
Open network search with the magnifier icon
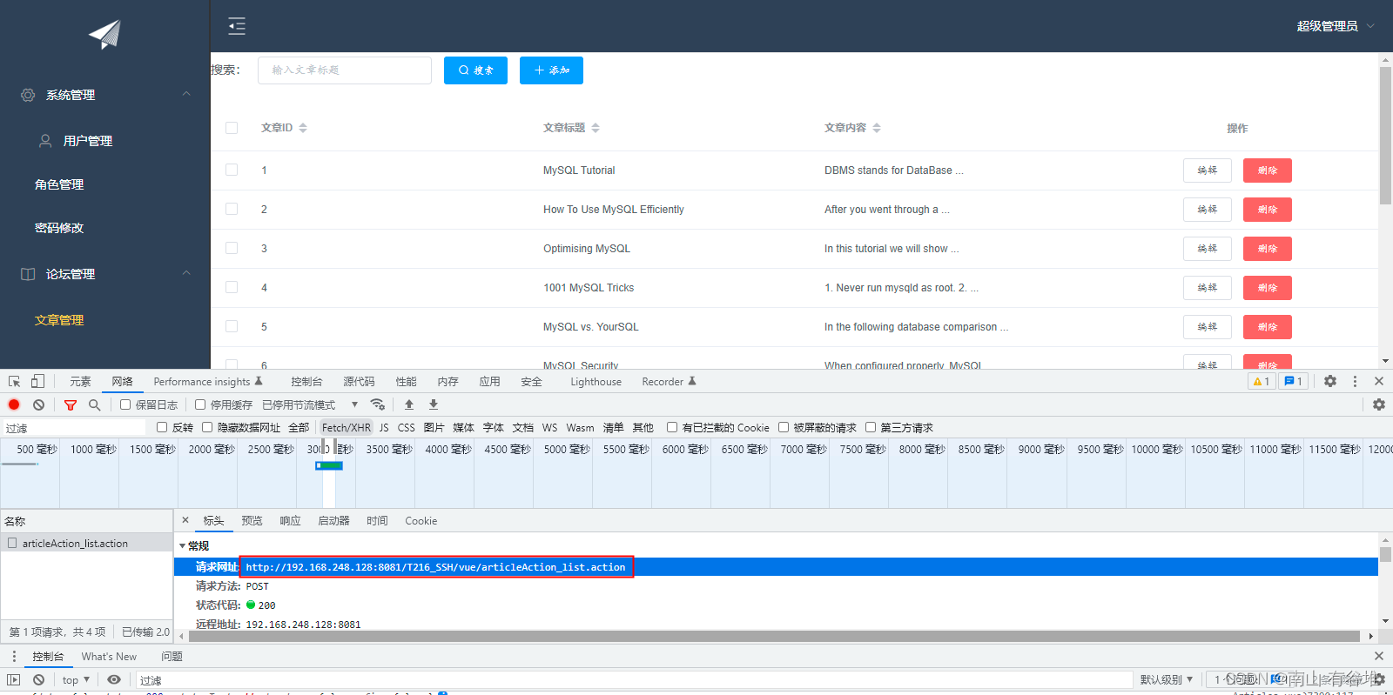pyautogui.click(x=95, y=404)
